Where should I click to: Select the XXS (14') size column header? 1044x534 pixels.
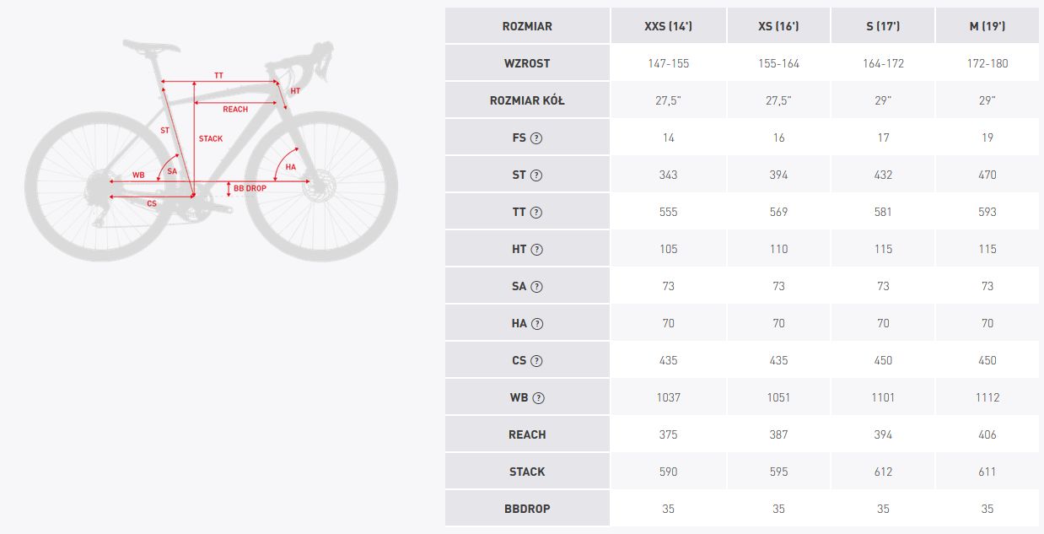point(668,26)
